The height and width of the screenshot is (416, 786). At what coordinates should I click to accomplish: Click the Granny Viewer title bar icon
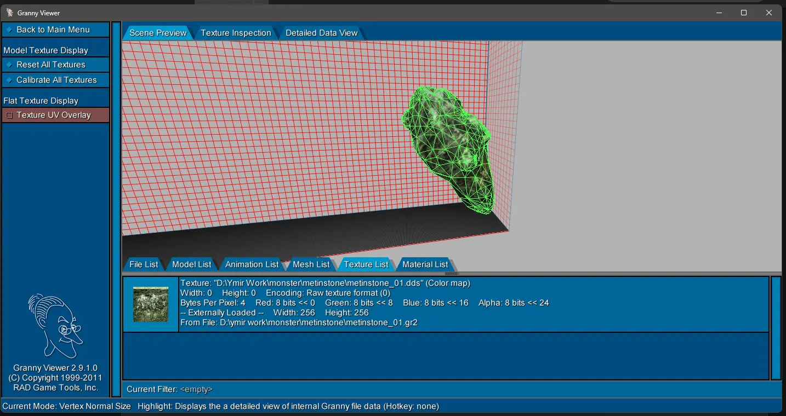pos(9,13)
